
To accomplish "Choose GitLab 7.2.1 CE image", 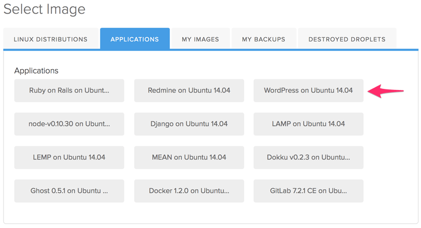I will pyautogui.click(x=308, y=191).
